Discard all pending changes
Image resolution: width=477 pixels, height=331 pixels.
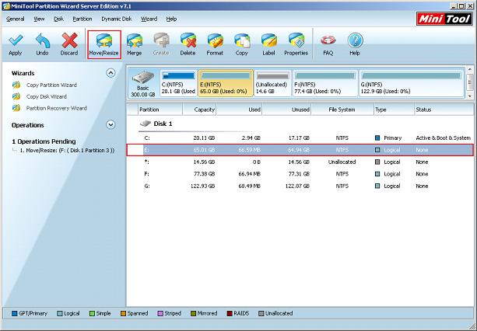pyautogui.click(x=69, y=44)
